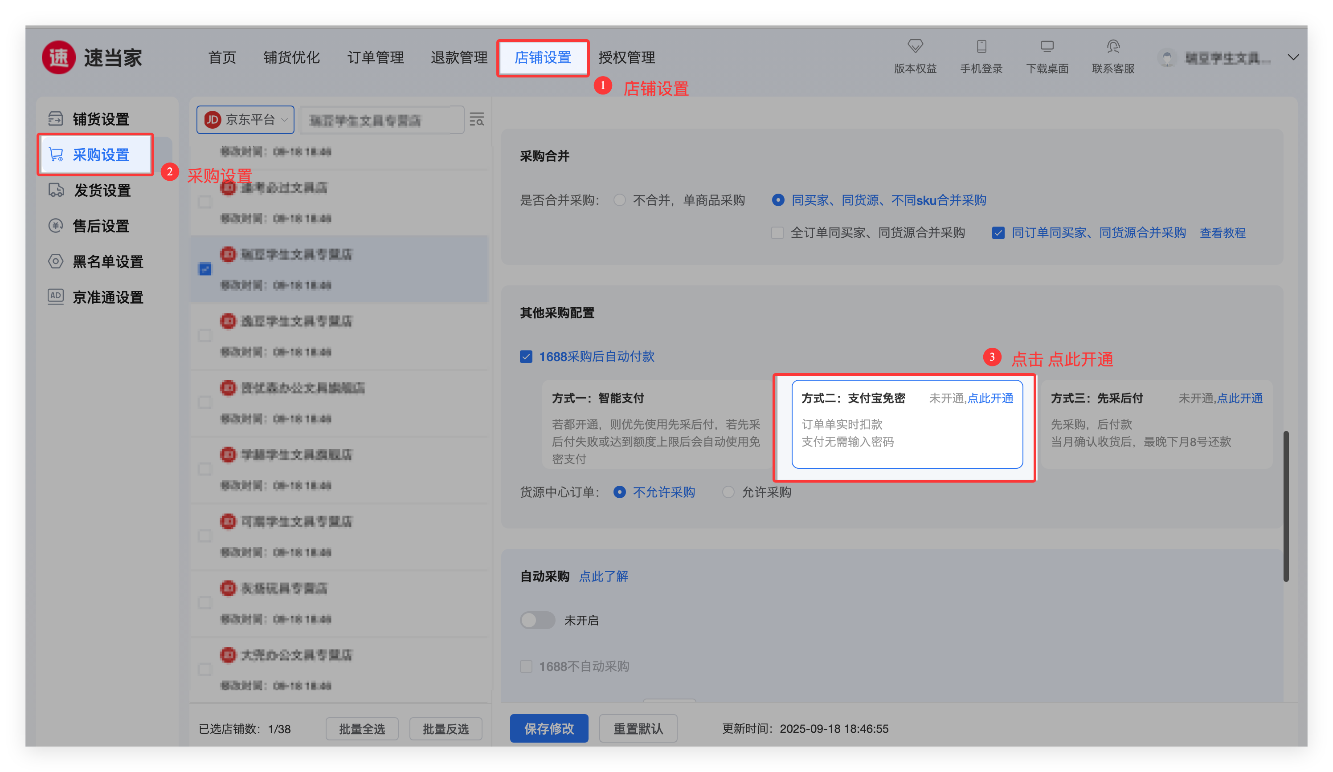Click 保存修改 button
Viewport: 1333px width, 772px height.
point(548,729)
